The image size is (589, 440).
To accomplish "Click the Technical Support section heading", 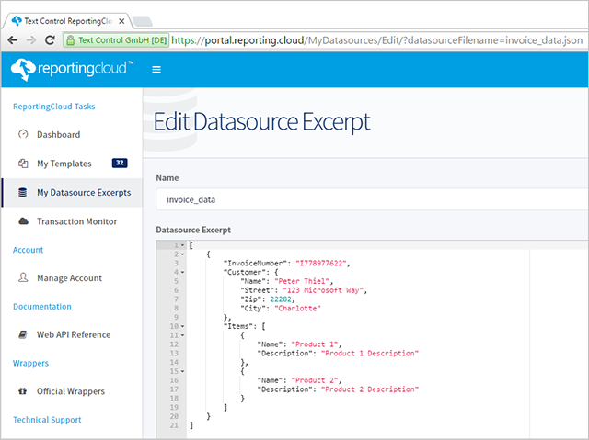I will click(x=47, y=420).
